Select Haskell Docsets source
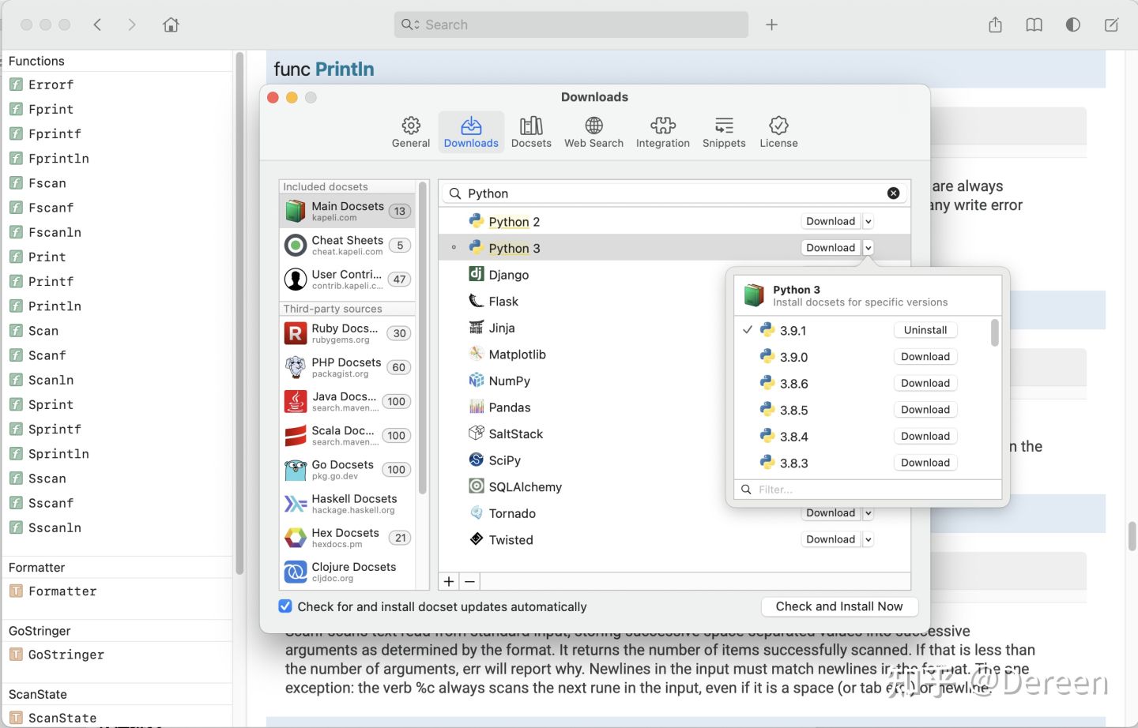1138x728 pixels. pos(348,504)
